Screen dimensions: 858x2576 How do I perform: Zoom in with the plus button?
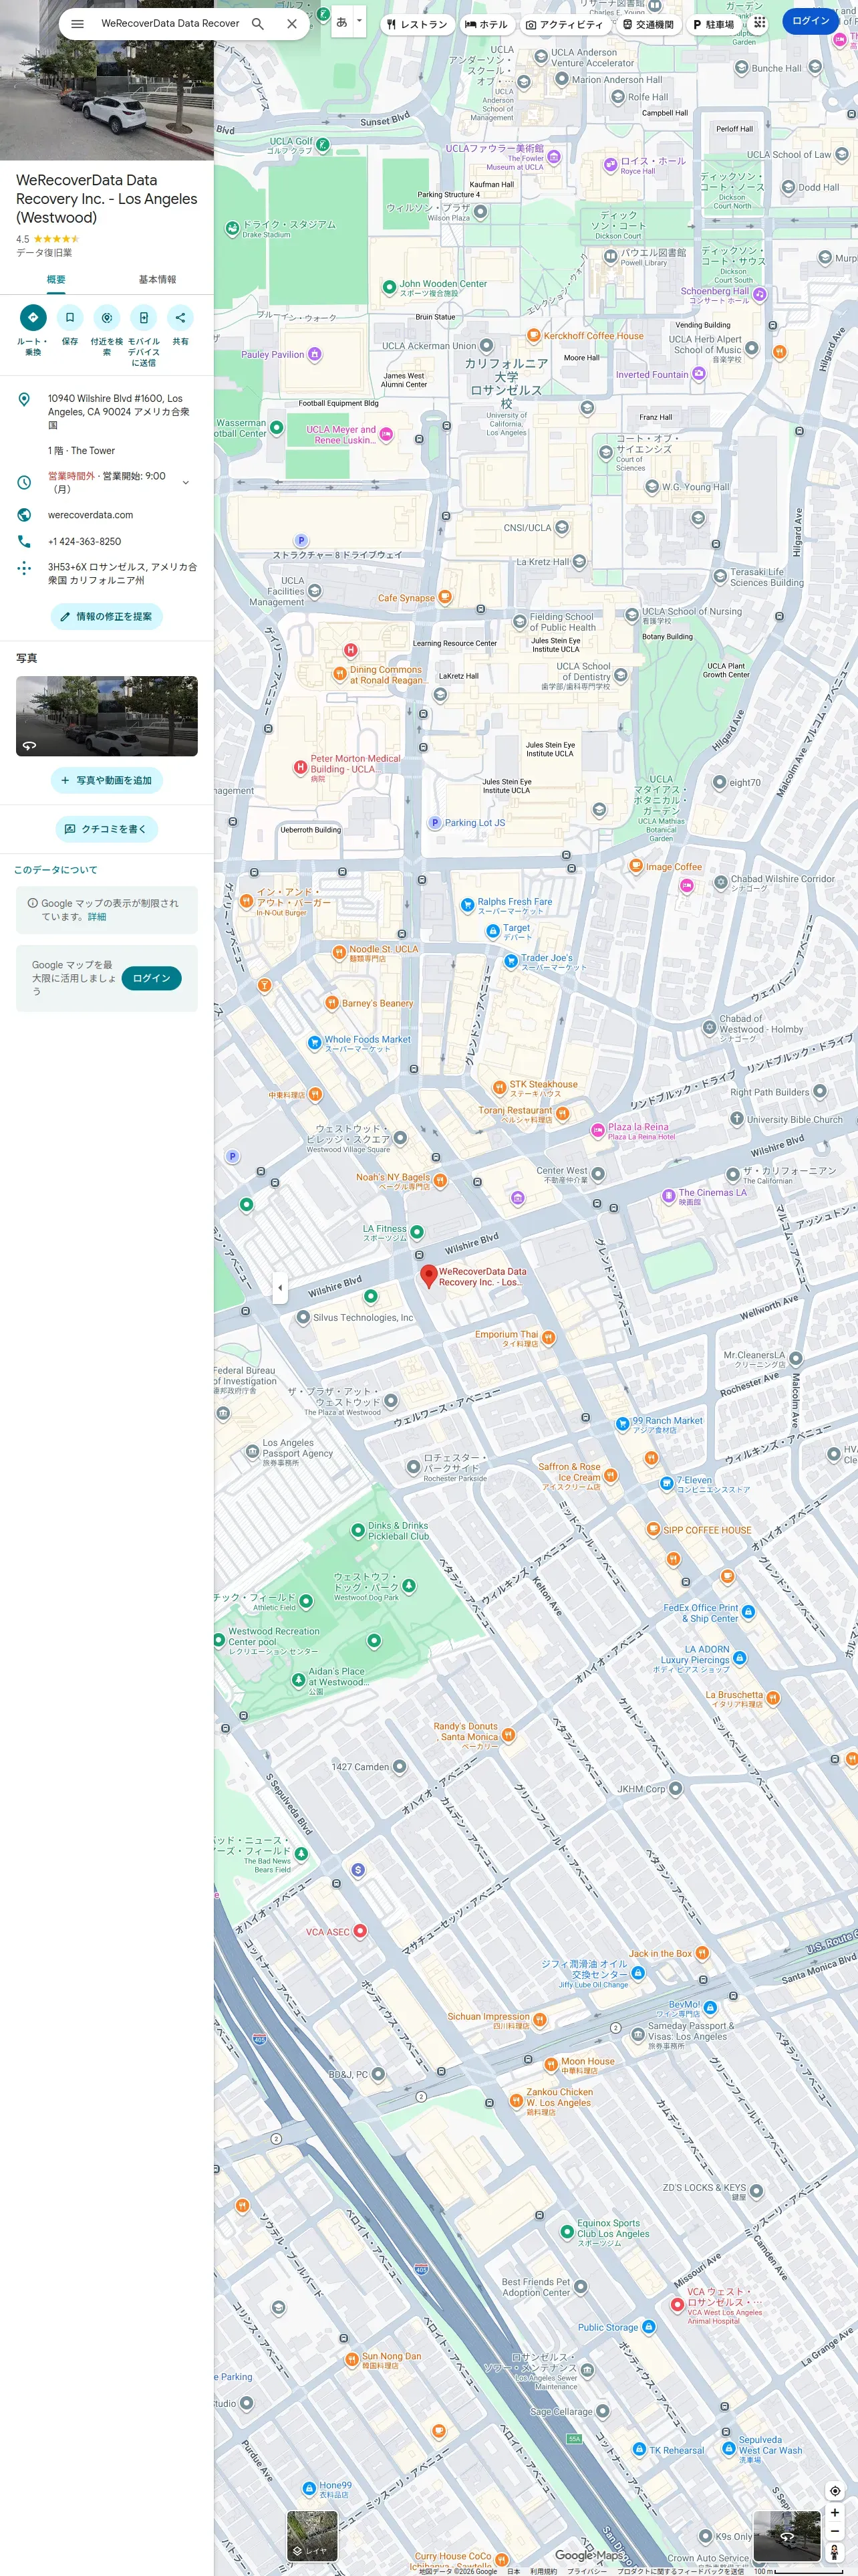(x=835, y=2512)
